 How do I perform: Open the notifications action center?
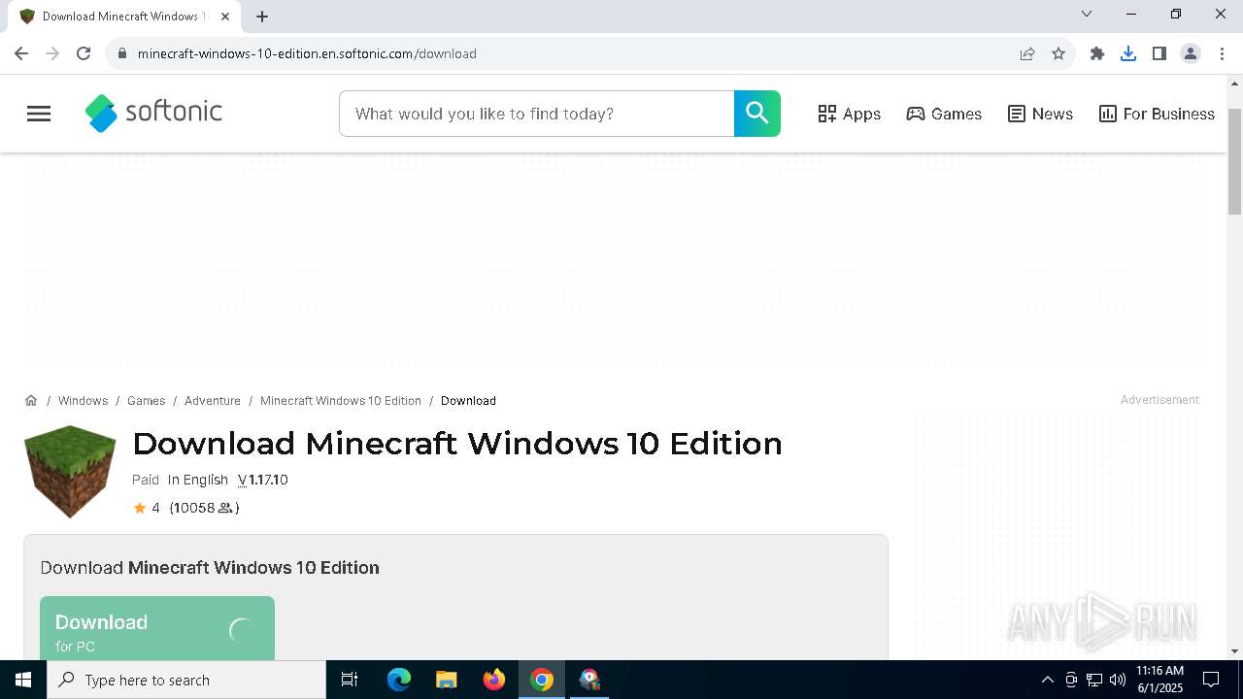pyautogui.click(x=1212, y=680)
